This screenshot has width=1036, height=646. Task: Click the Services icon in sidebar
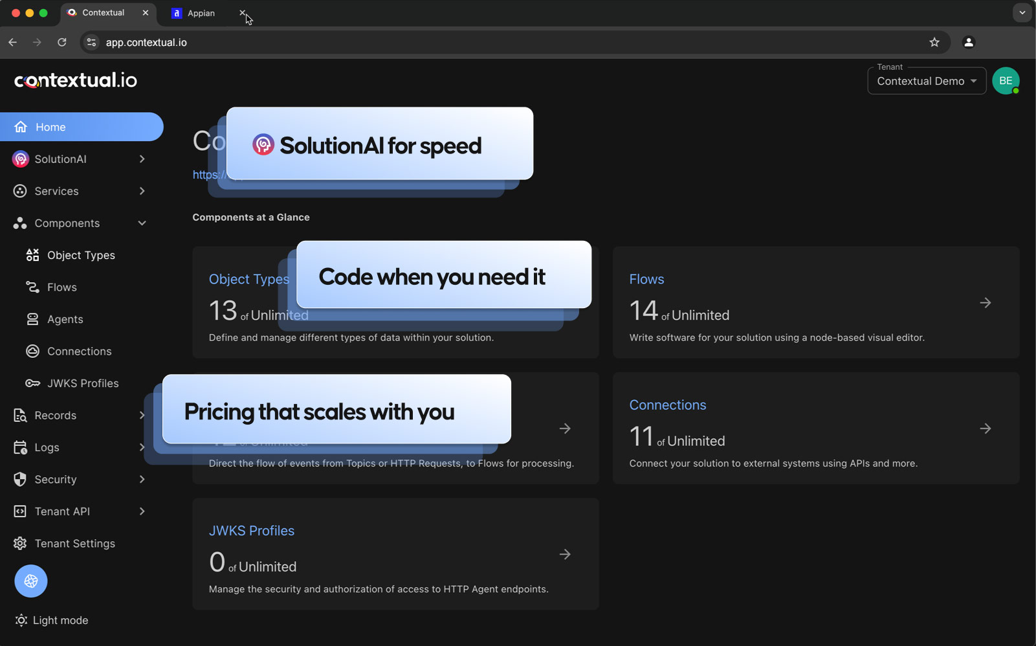tap(20, 191)
